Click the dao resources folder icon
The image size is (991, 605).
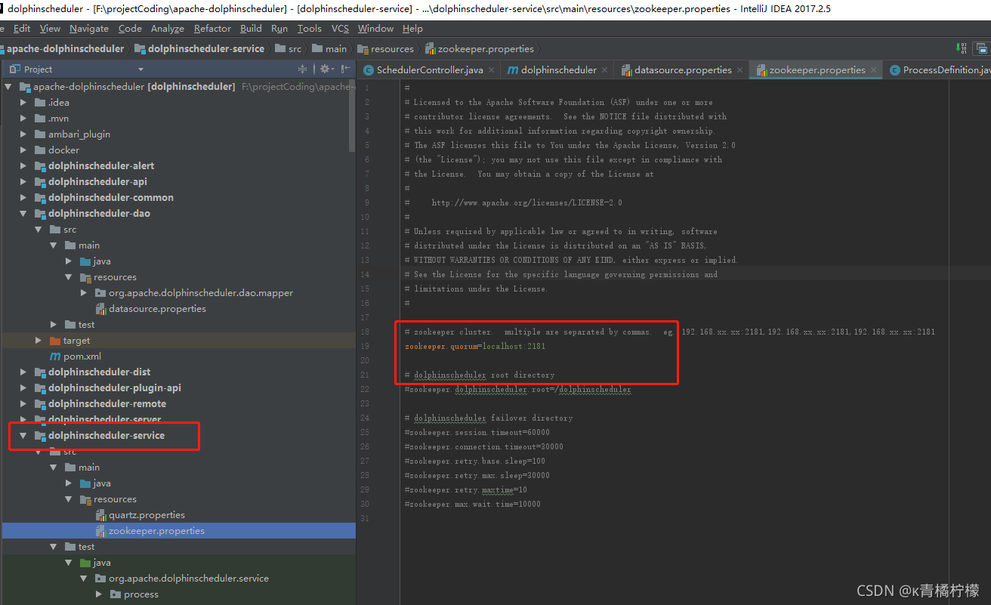(x=85, y=276)
